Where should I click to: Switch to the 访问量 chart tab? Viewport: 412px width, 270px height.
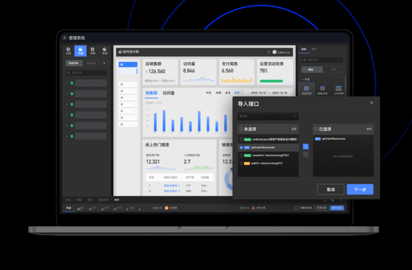tap(168, 93)
